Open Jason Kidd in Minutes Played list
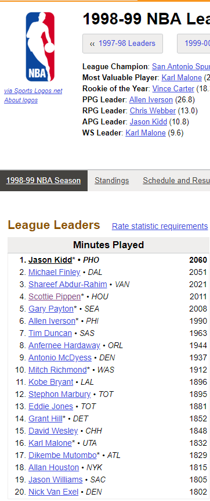The height and width of the screenshot is (501, 210). [x=50, y=260]
